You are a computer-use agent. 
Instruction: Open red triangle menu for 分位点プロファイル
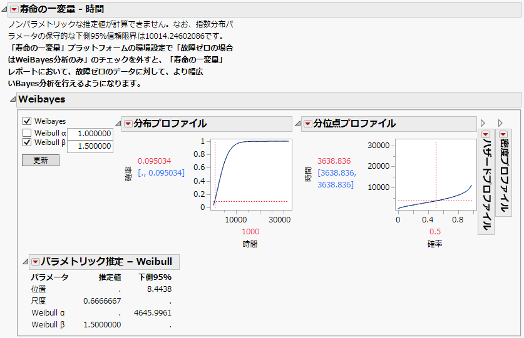pyautogui.click(x=308, y=124)
